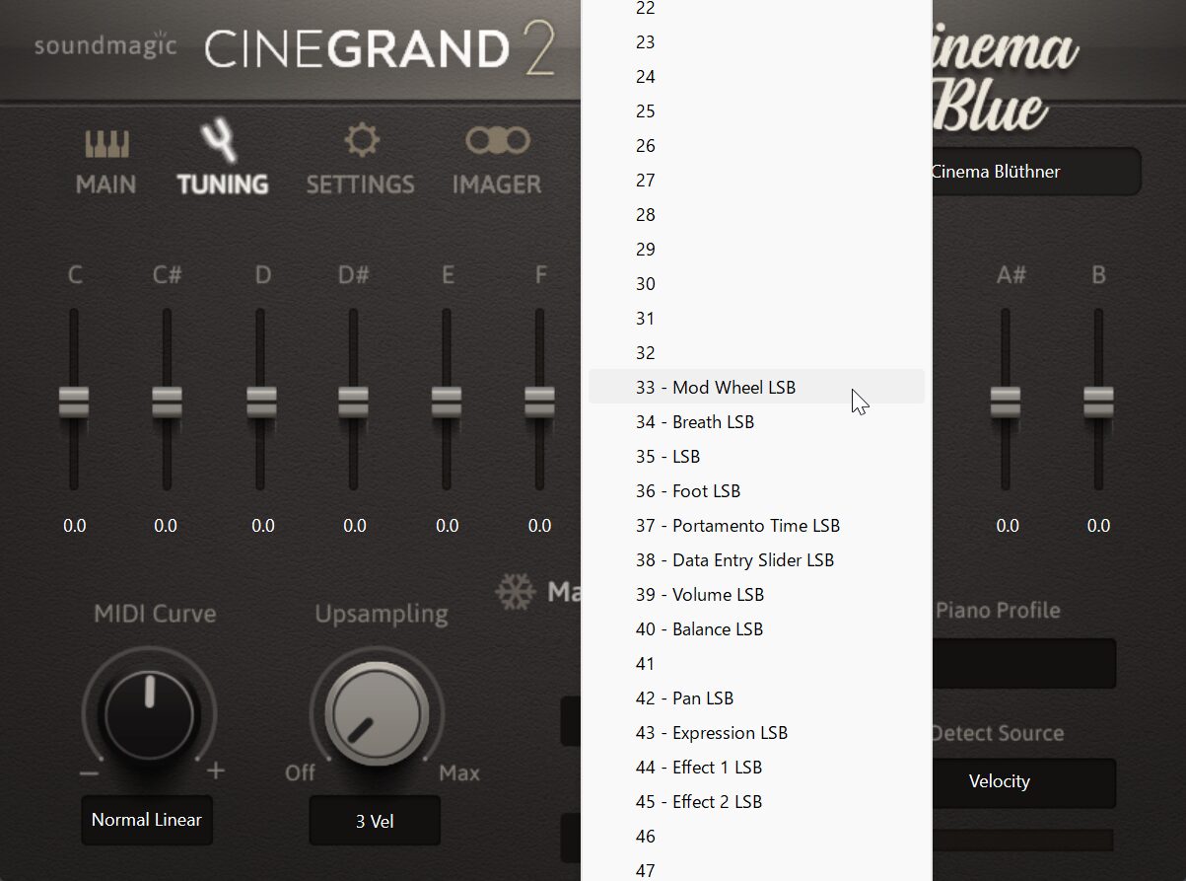Open the Piano Profile field

(1023, 663)
